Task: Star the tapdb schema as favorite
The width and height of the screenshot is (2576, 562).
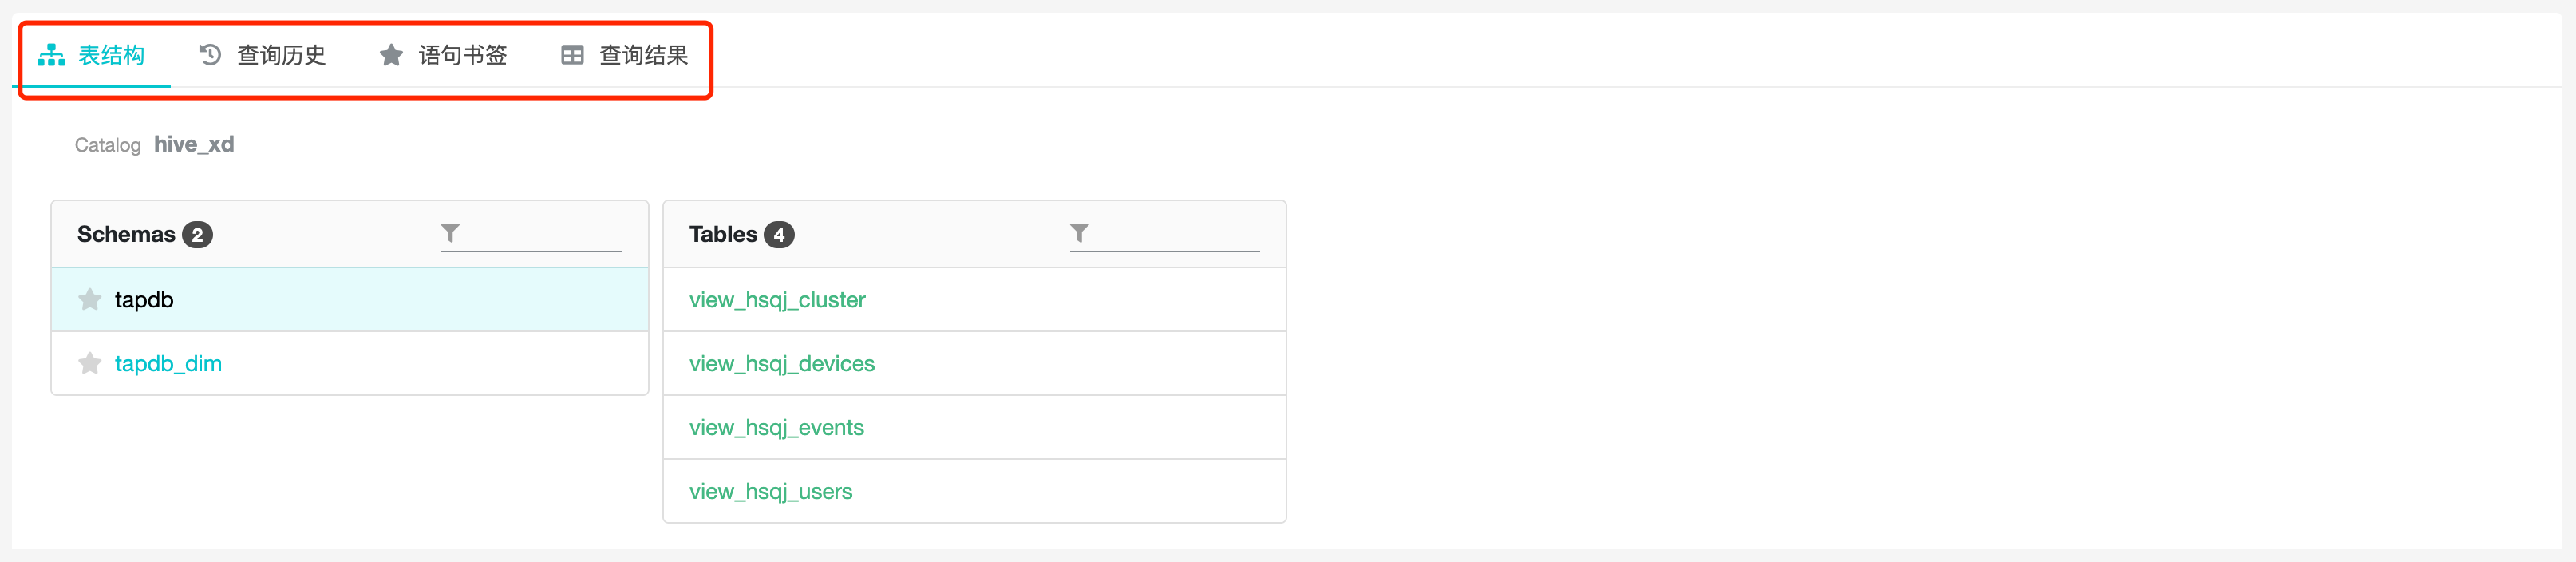Action: pyautogui.click(x=90, y=299)
